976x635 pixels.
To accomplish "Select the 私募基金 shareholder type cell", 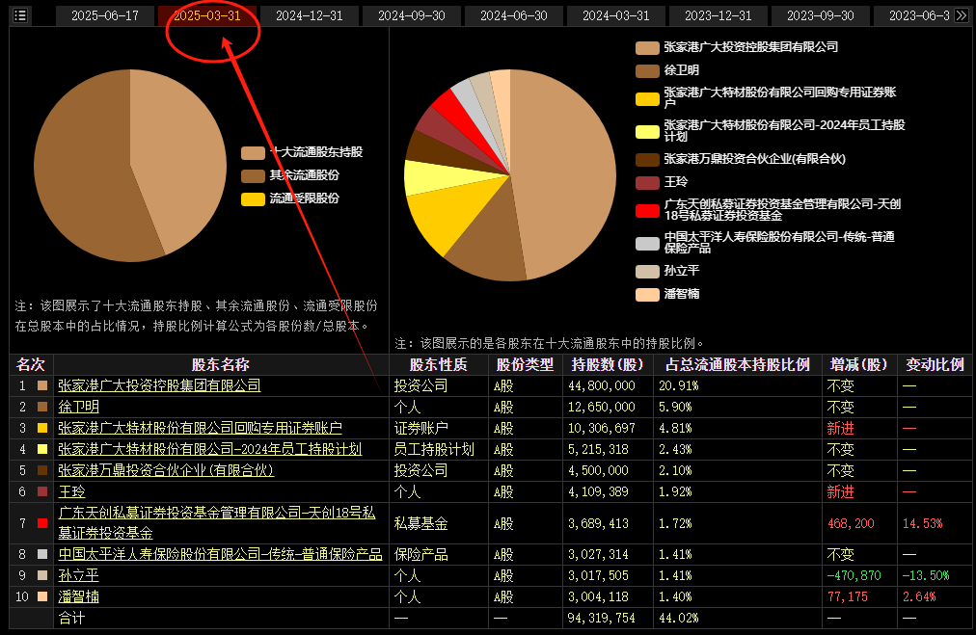I will pos(420,523).
